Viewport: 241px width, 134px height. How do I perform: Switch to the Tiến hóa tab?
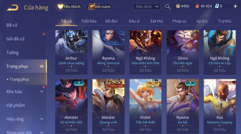coord(89,21)
